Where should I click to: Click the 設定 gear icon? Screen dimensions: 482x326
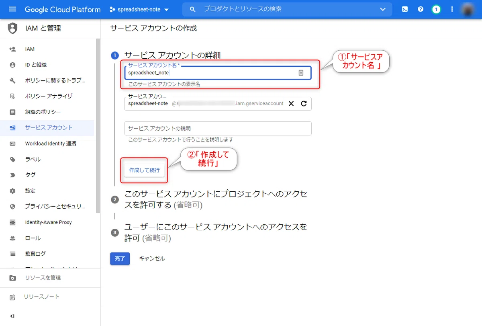(x=12, y=191)
